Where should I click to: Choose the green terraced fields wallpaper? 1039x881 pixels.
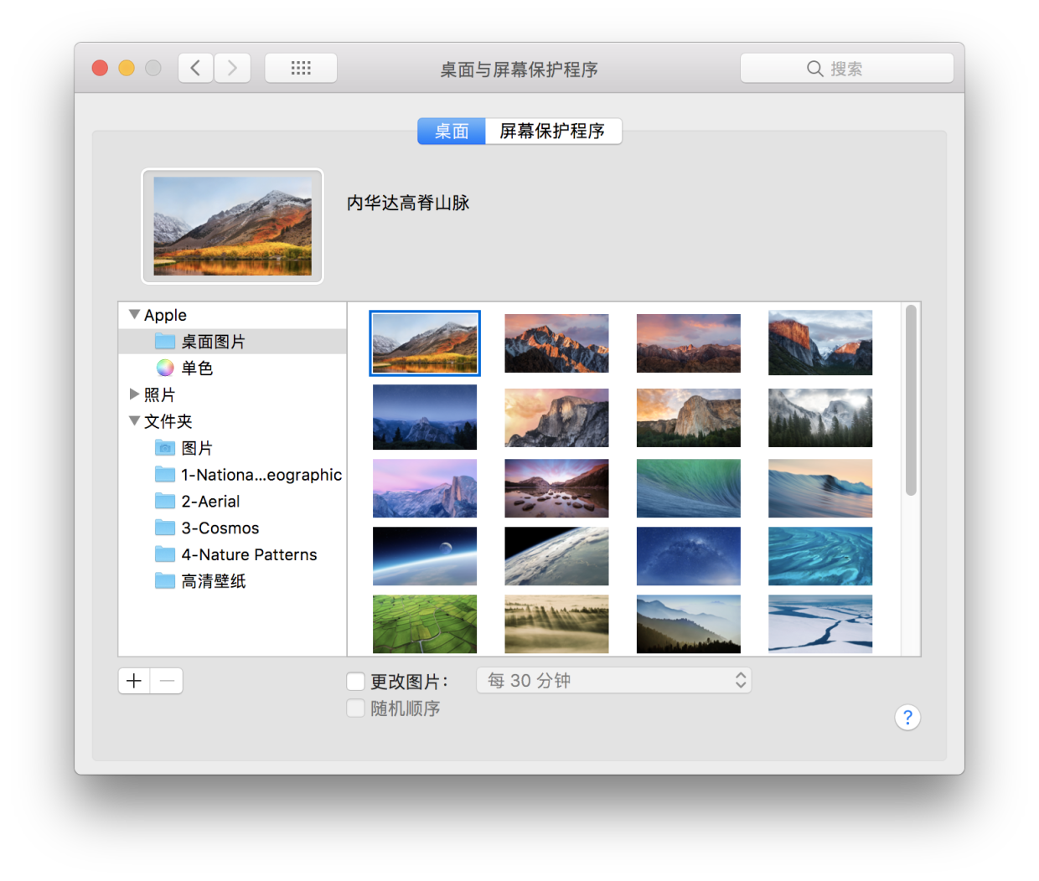(x=425, y=624)
